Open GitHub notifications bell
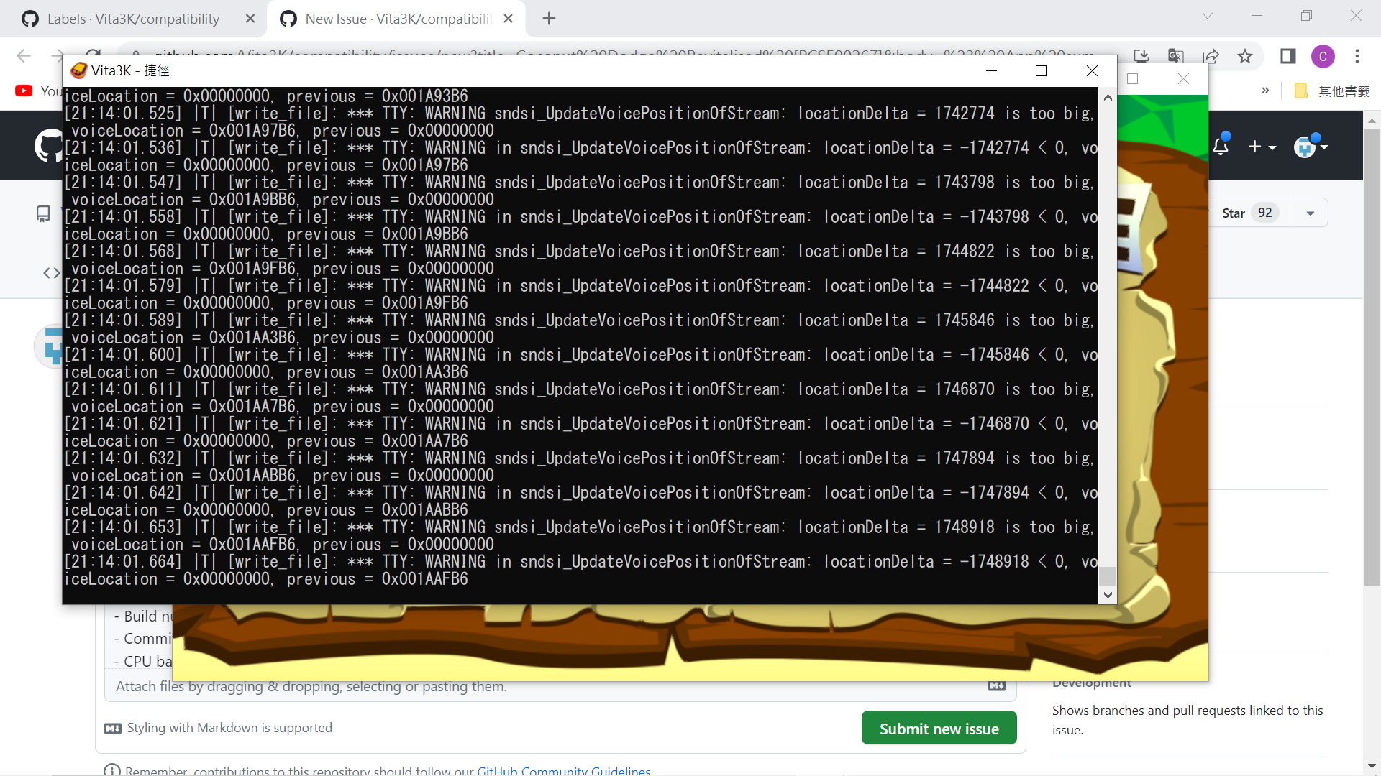The image size is (1381, 776). pos(1221,146)
